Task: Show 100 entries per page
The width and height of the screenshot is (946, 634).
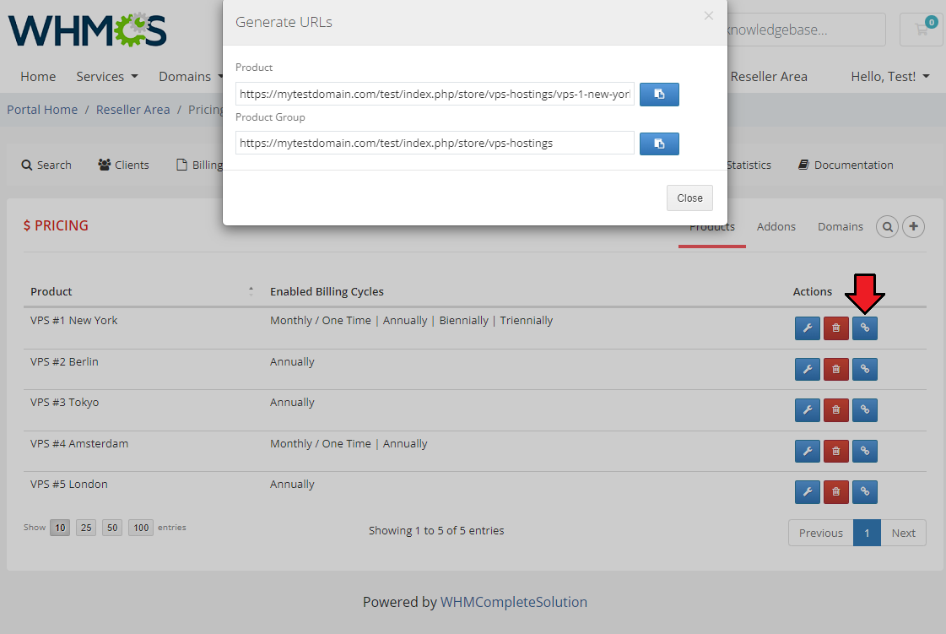Action: tap(141, 528)
